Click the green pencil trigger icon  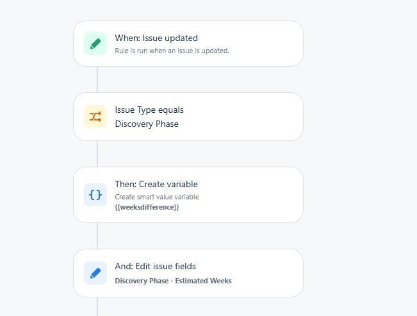pyautogui.click(x=95, y=44)
